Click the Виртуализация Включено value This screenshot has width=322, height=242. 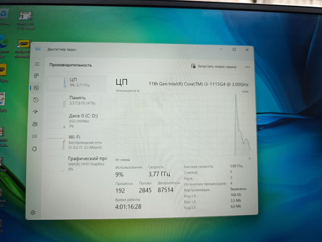point(238,189)
